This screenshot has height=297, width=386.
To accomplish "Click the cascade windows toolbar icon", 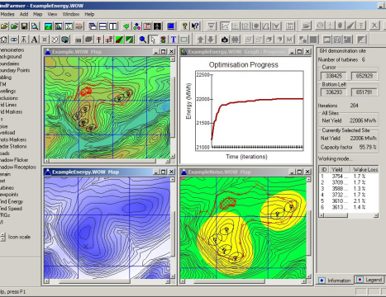I will pos(93,26).
